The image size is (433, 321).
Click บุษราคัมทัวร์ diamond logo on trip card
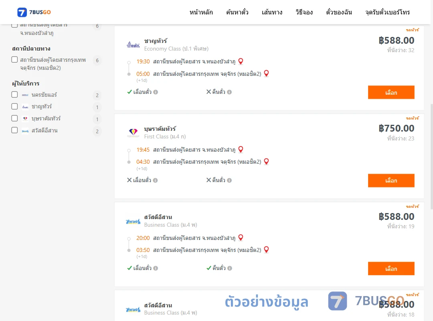pos(133,132)
